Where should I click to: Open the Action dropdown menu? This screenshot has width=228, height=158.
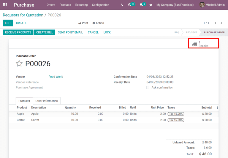[98, 23]
